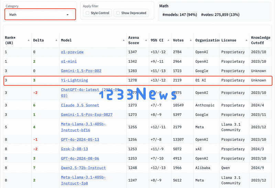Click the Votes value 13307
The width and height of the screenshot is (275, 188).
tap(178, 140)
